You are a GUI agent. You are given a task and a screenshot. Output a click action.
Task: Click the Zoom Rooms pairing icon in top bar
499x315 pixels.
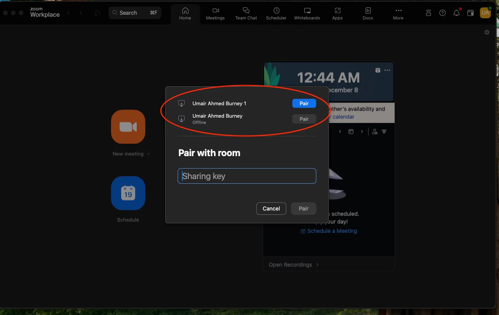click(x=428, y=13)
